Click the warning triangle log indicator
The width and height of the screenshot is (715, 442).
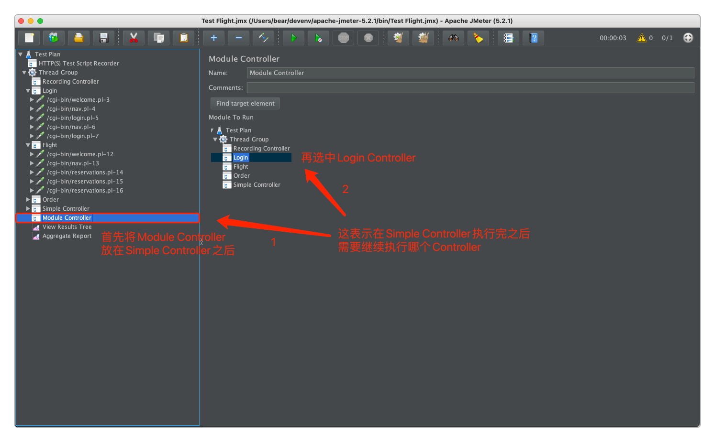642,38
